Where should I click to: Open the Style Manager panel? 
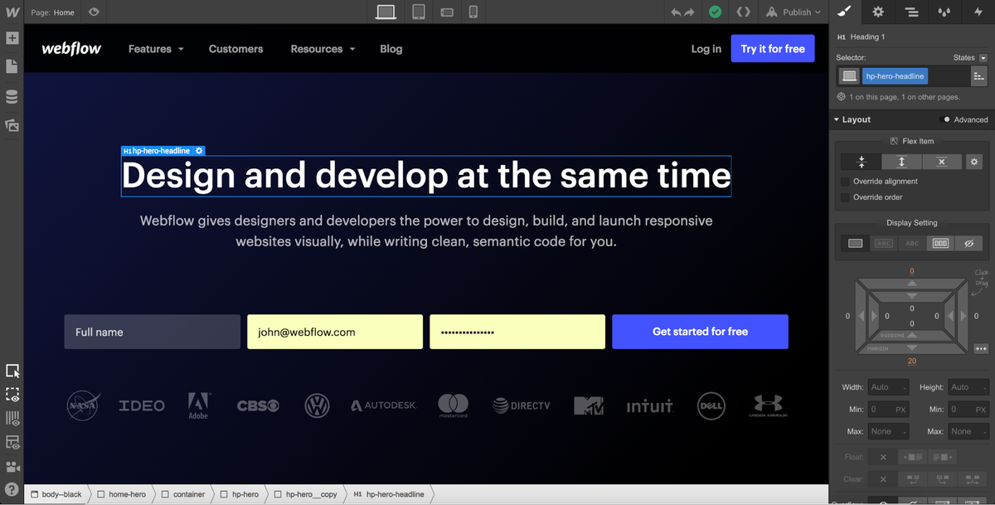coord(913,12)
